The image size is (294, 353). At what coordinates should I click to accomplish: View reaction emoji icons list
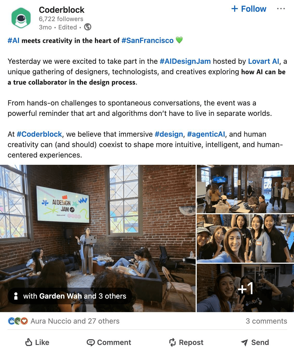[x=18, y=321]
